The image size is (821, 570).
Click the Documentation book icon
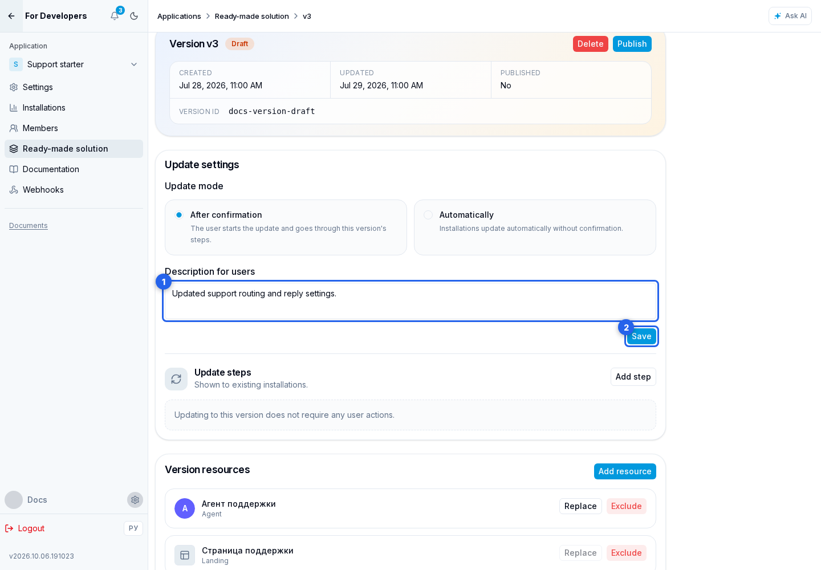click(x=14, y=169)
